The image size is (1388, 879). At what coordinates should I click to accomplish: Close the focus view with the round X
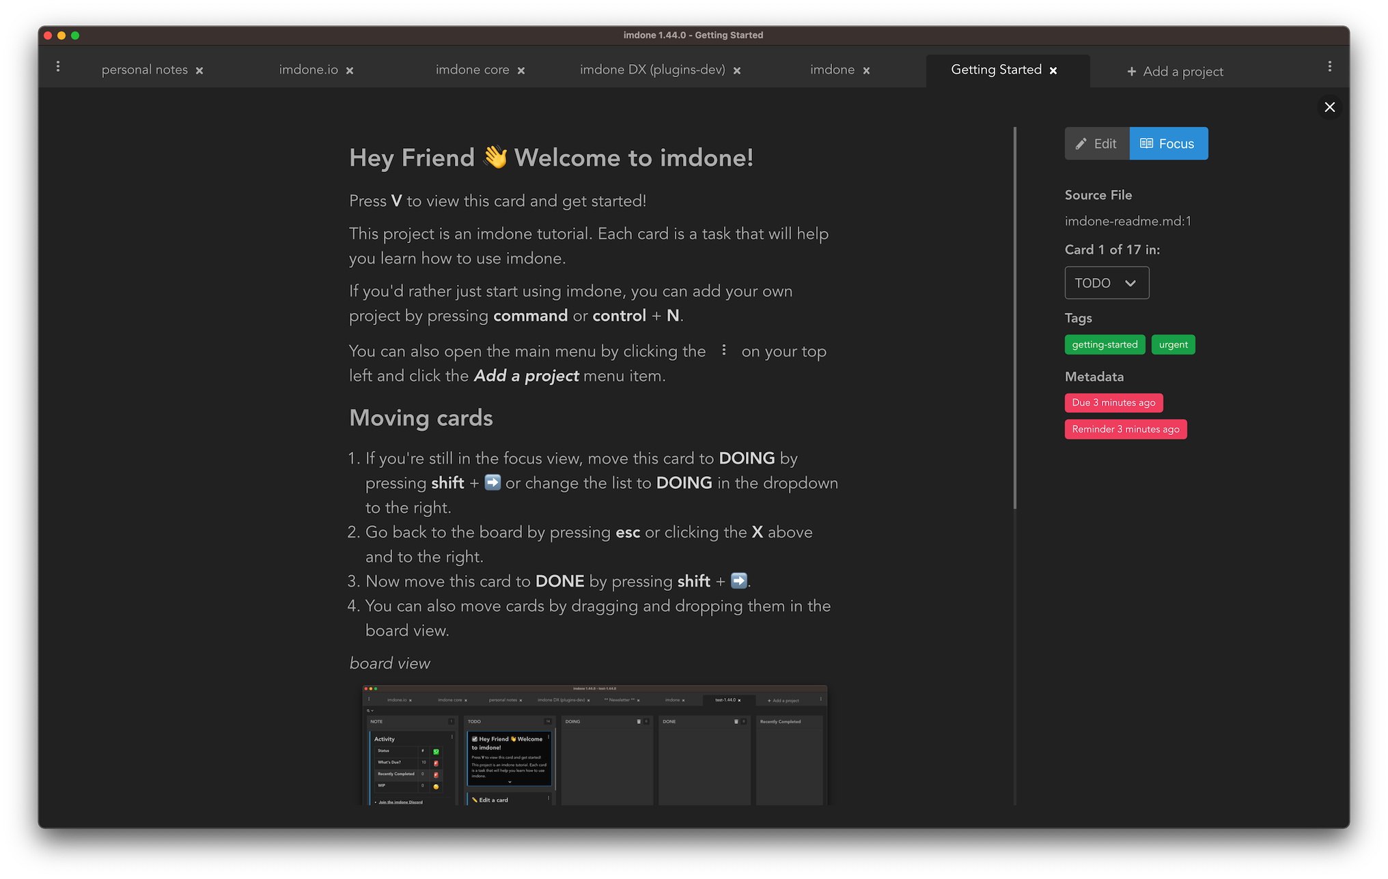click(1329, 107)
